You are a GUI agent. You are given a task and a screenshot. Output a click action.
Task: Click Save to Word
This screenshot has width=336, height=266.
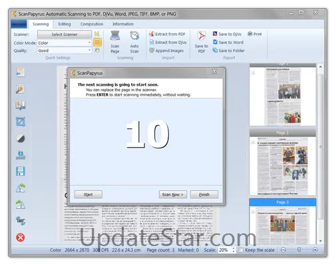(x=228, y=42)
